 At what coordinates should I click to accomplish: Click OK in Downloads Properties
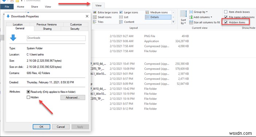[x=42, y=127]
